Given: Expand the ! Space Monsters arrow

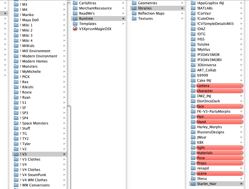Looking at the screenshot, I should [64, 123].
